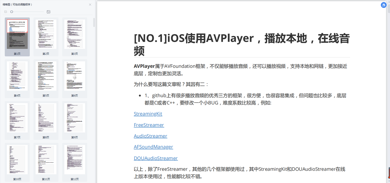
Task: Jump to page via 第5页 thumbnail
Action: [46, 76]
